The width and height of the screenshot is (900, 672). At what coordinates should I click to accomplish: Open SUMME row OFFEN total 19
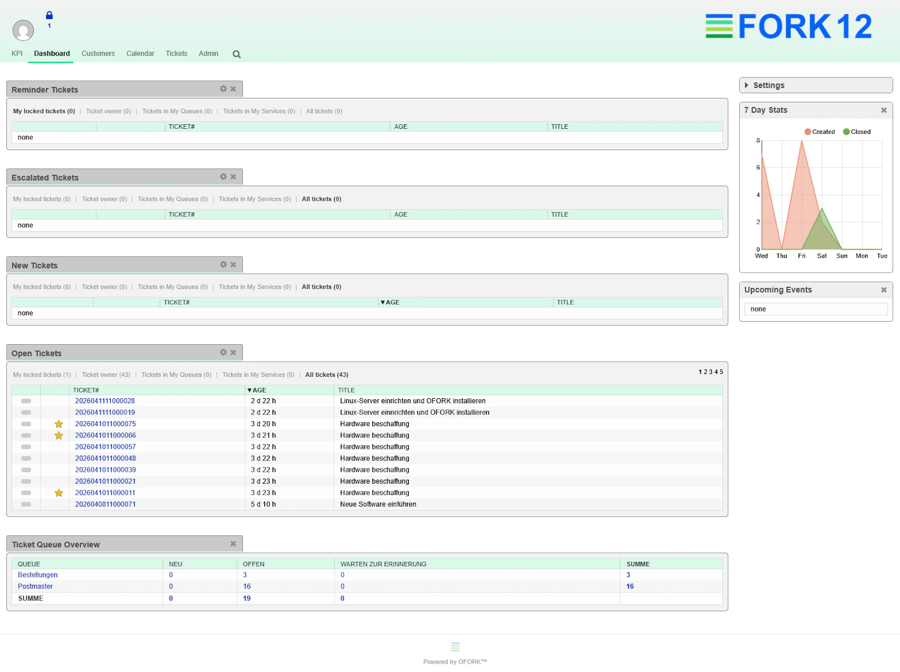247,598
